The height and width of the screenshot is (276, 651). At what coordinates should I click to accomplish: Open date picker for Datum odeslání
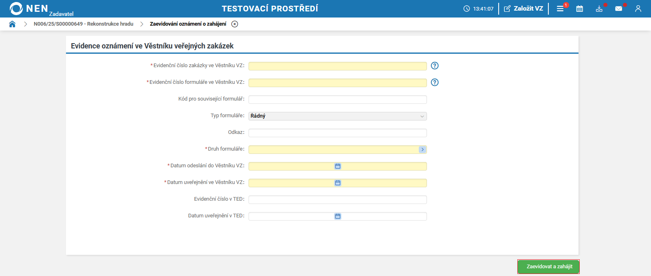pyautogui.click(x=338, y=166)
